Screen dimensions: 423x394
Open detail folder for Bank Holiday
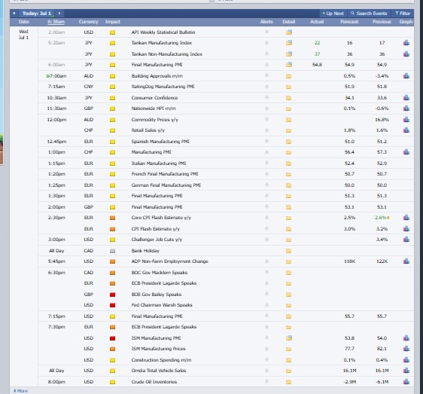tap(289, 251)
